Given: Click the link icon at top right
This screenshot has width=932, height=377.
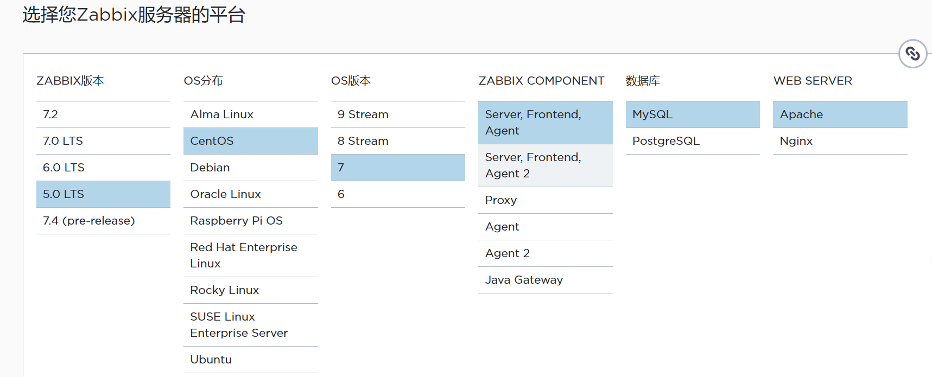Looking at the screenshot, I should 912,54.
